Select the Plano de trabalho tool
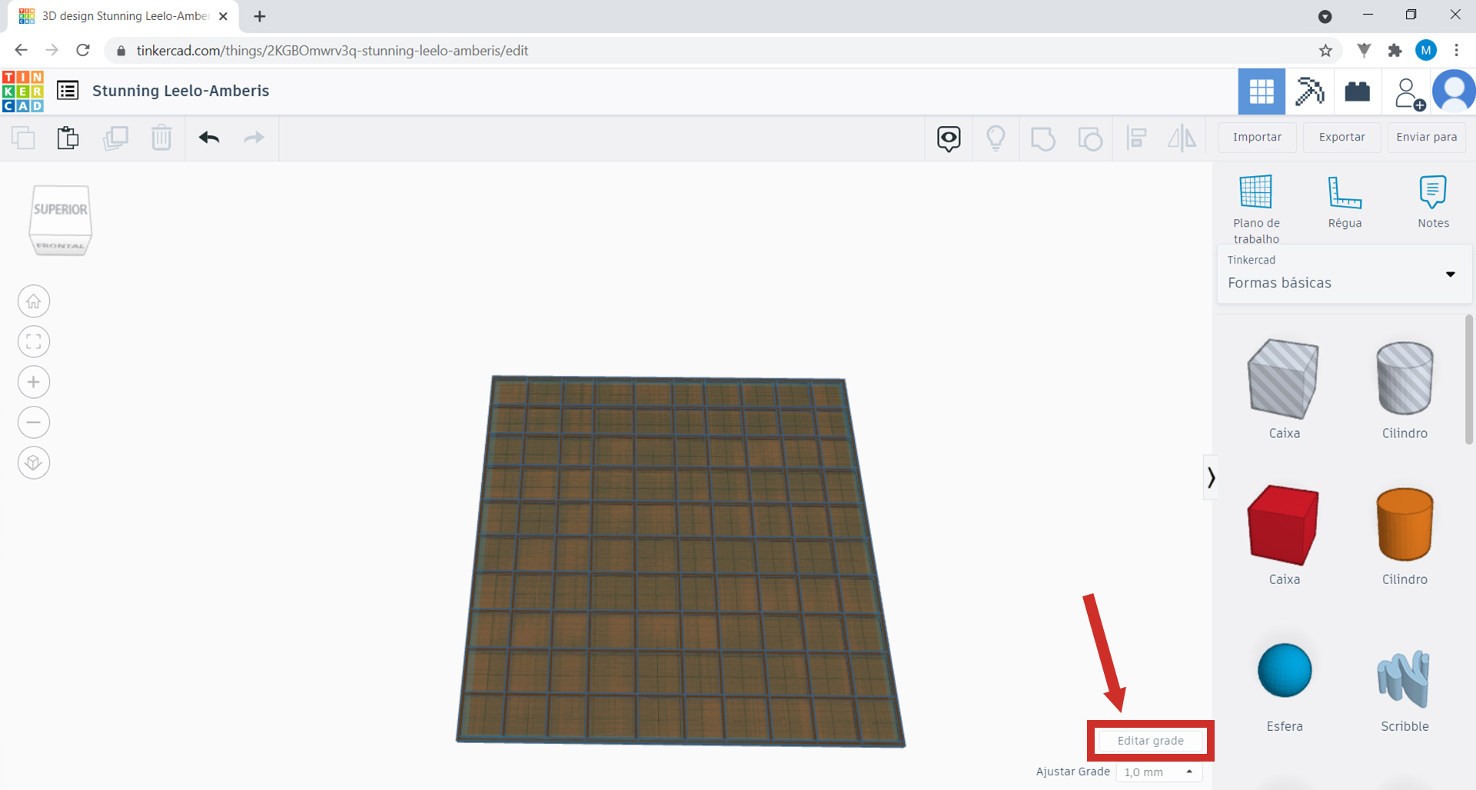Screen dimensions: 1476x790 [1256, 209]
